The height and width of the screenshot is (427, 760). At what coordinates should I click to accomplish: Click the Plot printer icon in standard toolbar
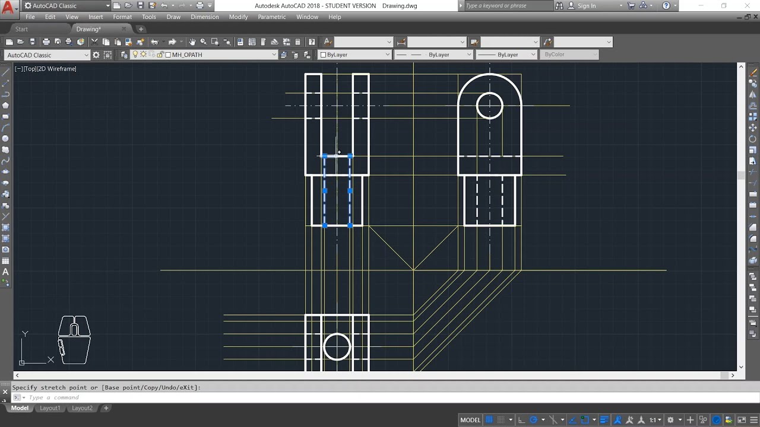pos(46,42)
